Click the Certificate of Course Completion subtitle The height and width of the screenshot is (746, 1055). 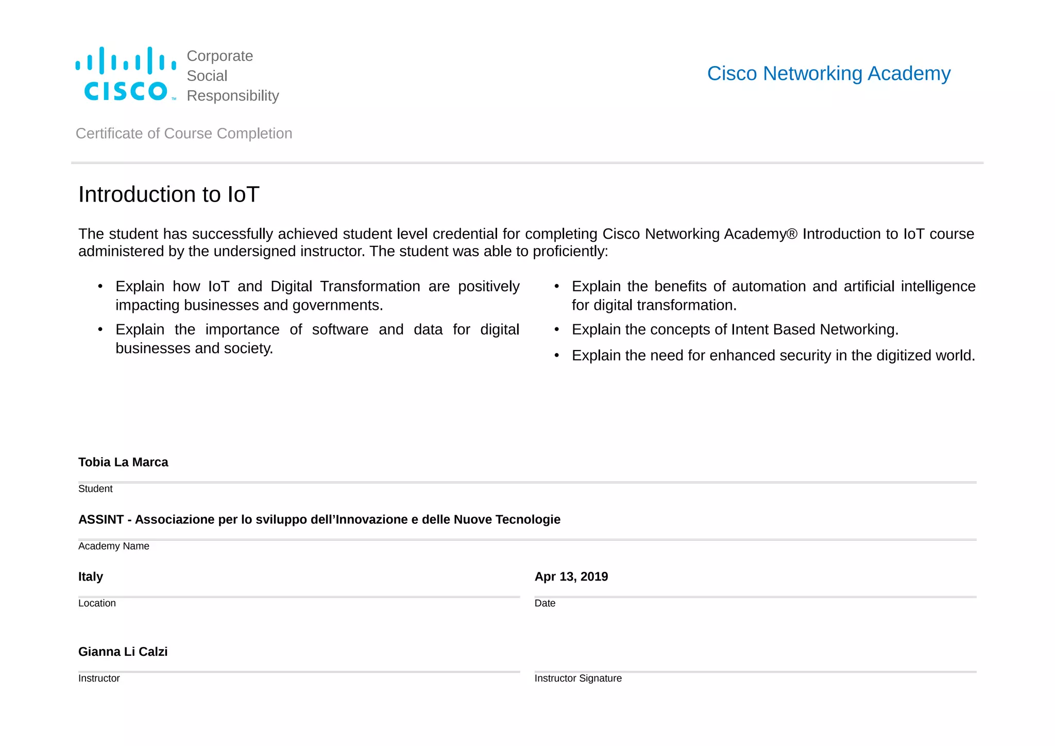coord(184,134)
